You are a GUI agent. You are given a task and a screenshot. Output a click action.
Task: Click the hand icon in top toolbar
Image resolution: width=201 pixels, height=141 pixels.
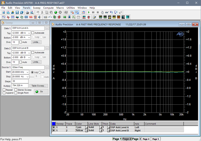102,12
